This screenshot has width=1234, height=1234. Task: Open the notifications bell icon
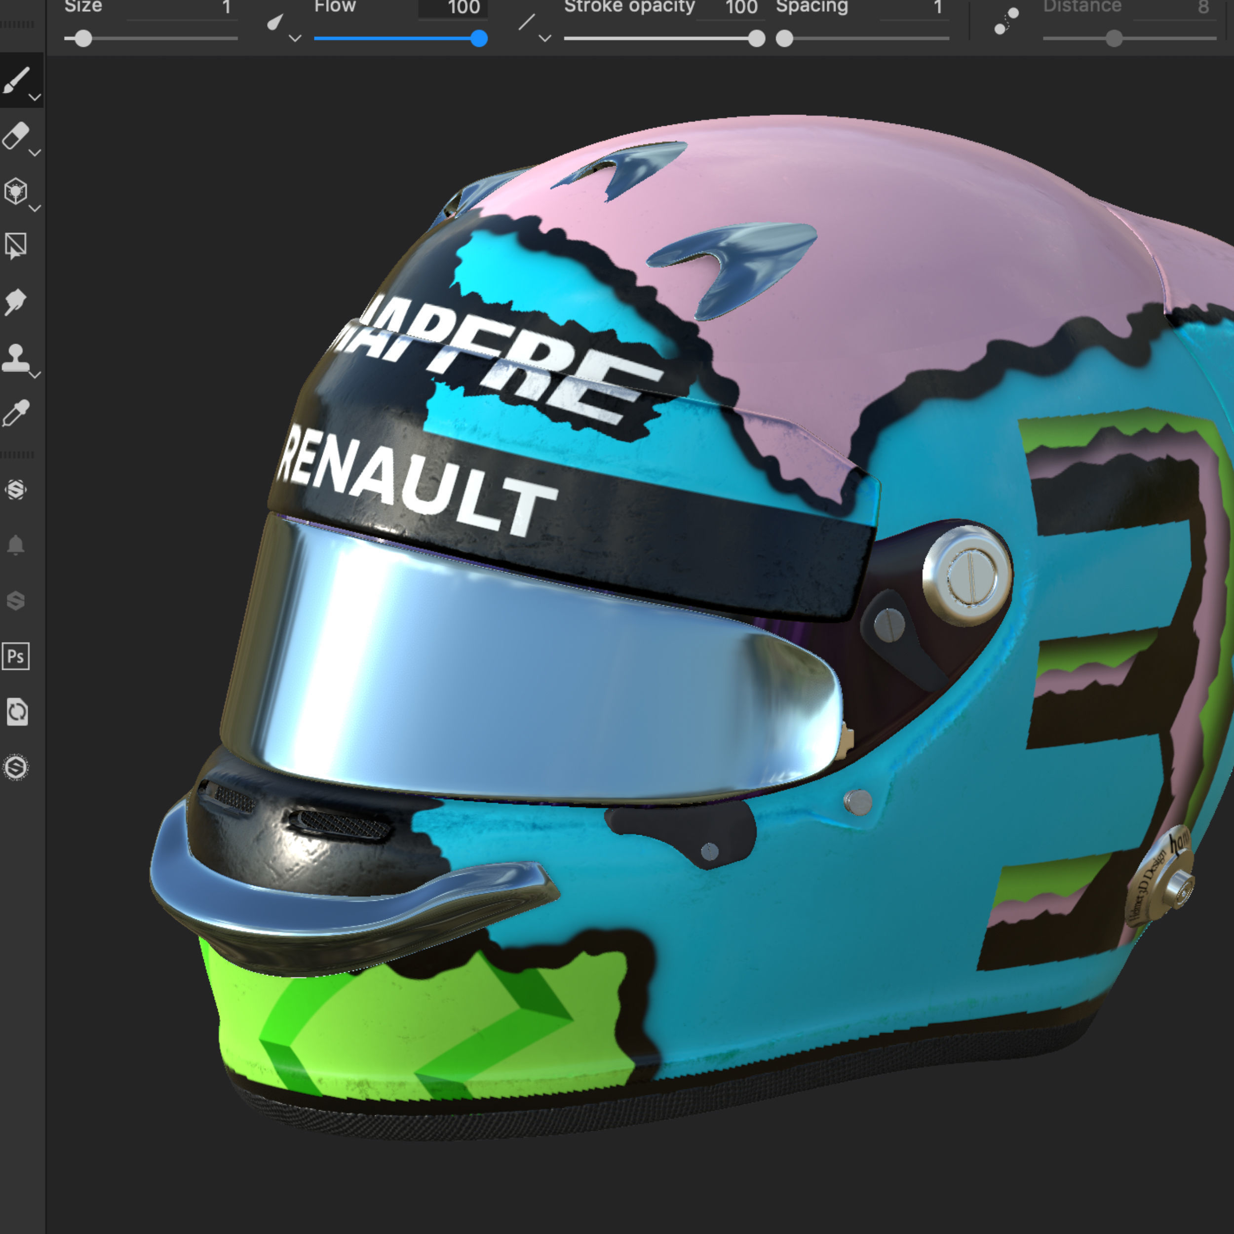click(16, 545)
